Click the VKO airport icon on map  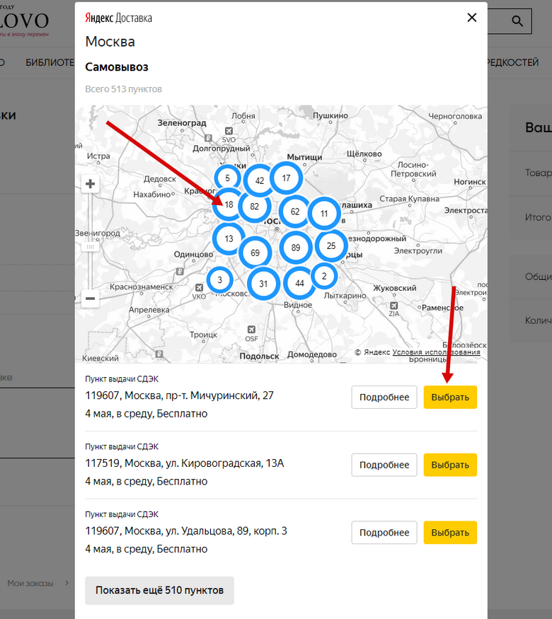tap(199, 288)
